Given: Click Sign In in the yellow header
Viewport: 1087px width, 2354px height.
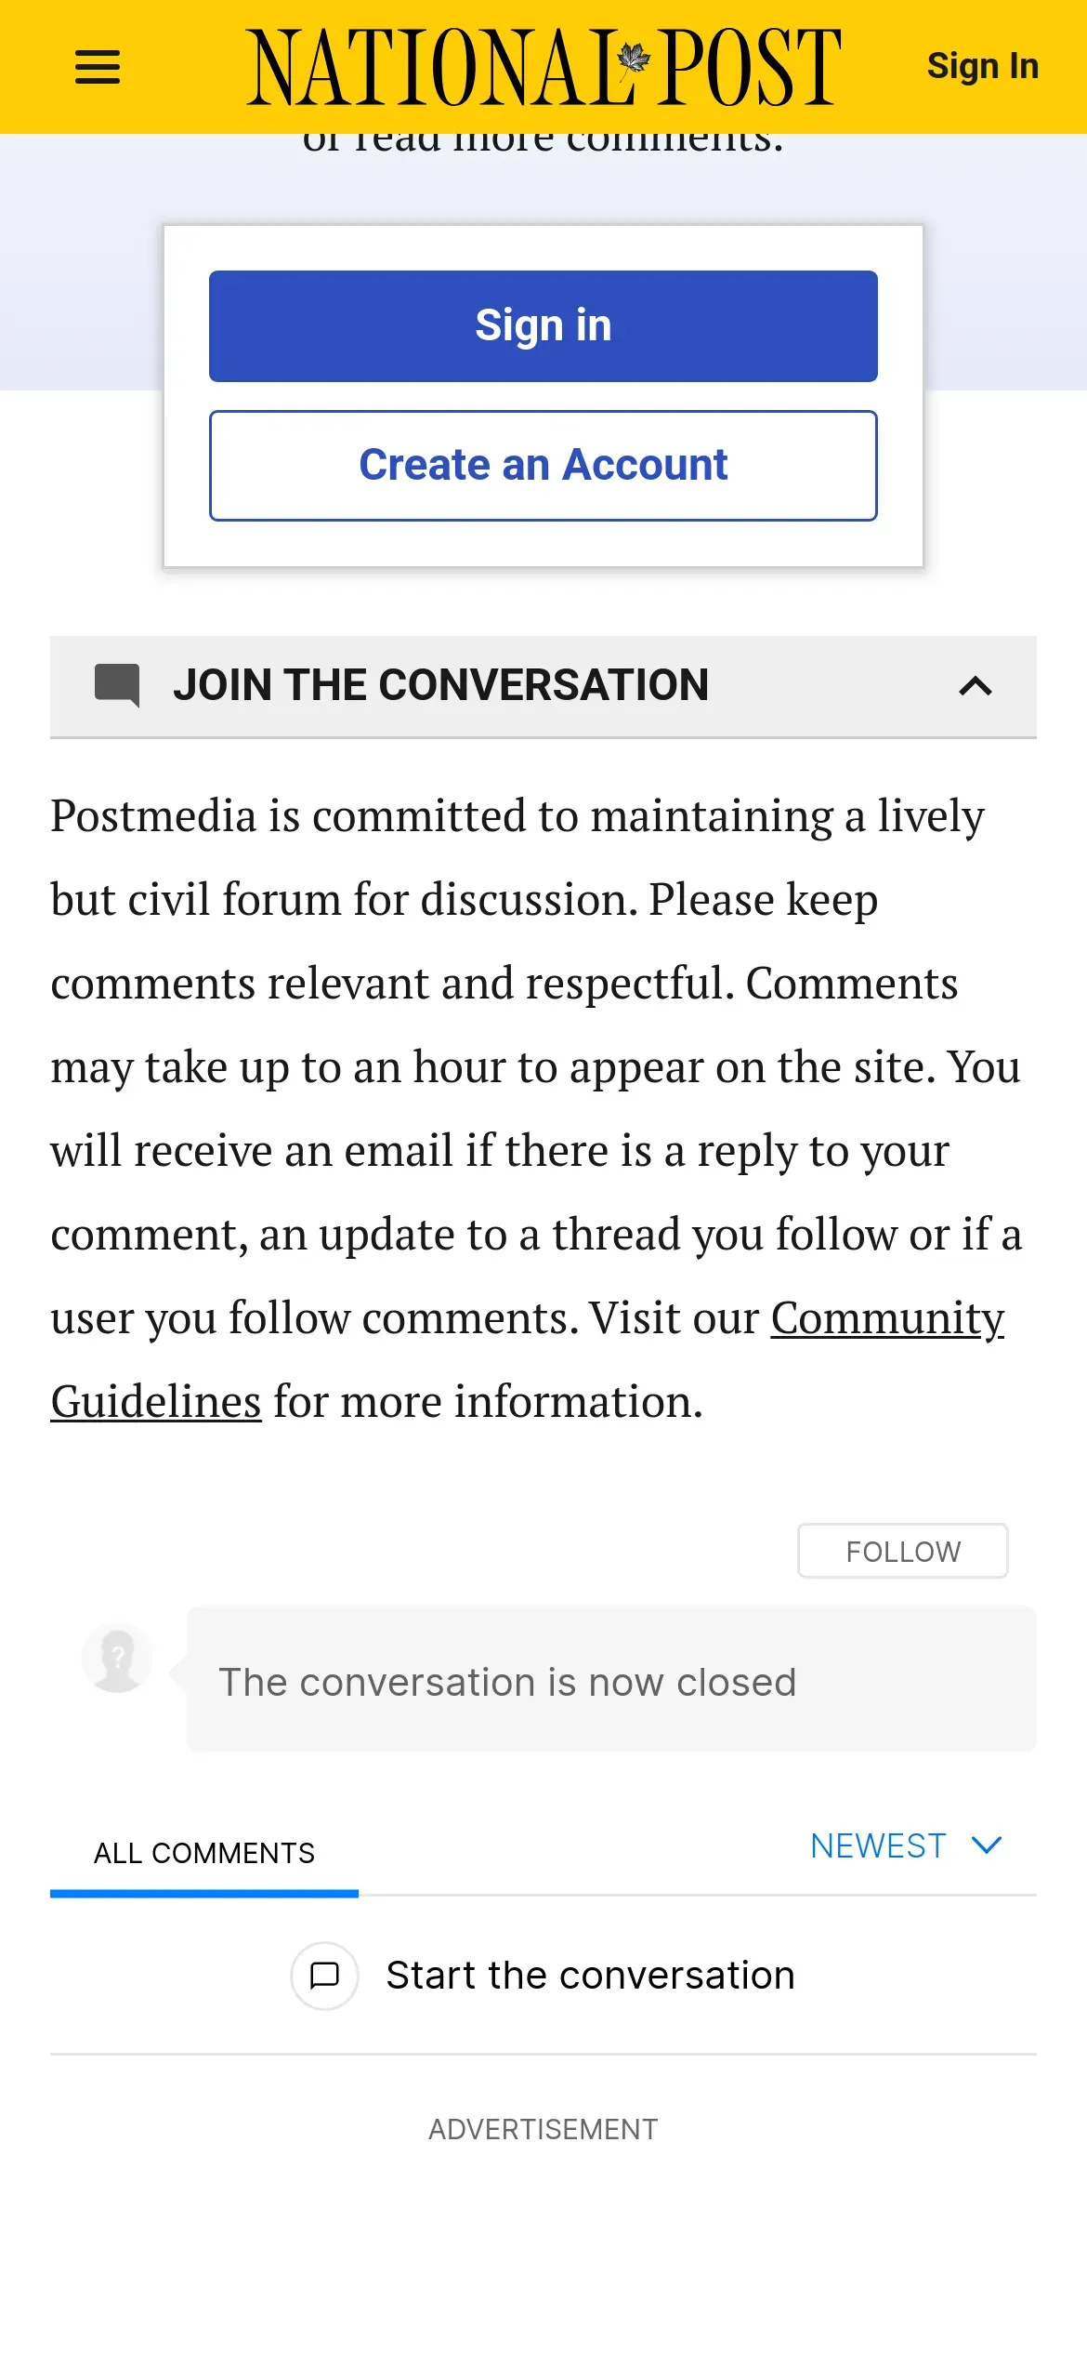Looking at the screenshot, I should point(982,67).
